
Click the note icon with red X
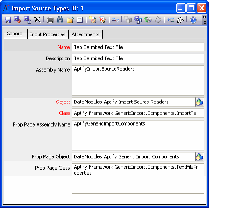coord(103,20)
